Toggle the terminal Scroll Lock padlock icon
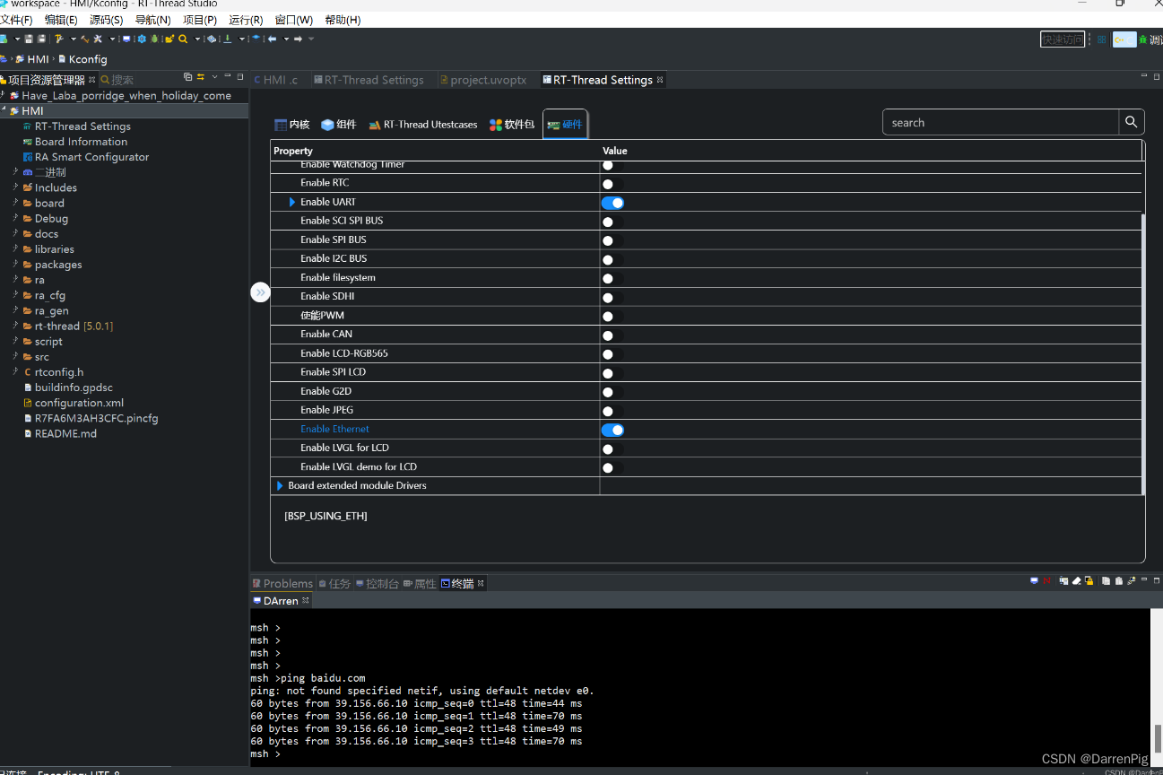The height and width of the screenshot is (775, 1163). 1089,580
